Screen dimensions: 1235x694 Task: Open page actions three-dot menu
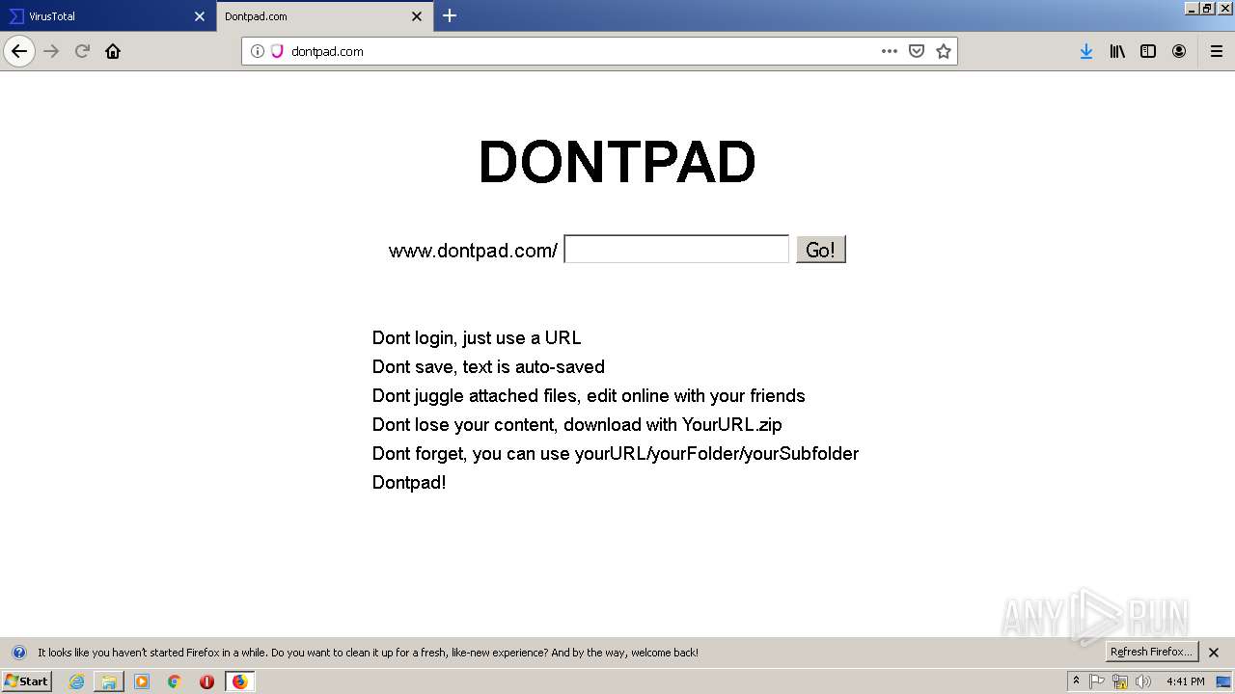point(890,51)
